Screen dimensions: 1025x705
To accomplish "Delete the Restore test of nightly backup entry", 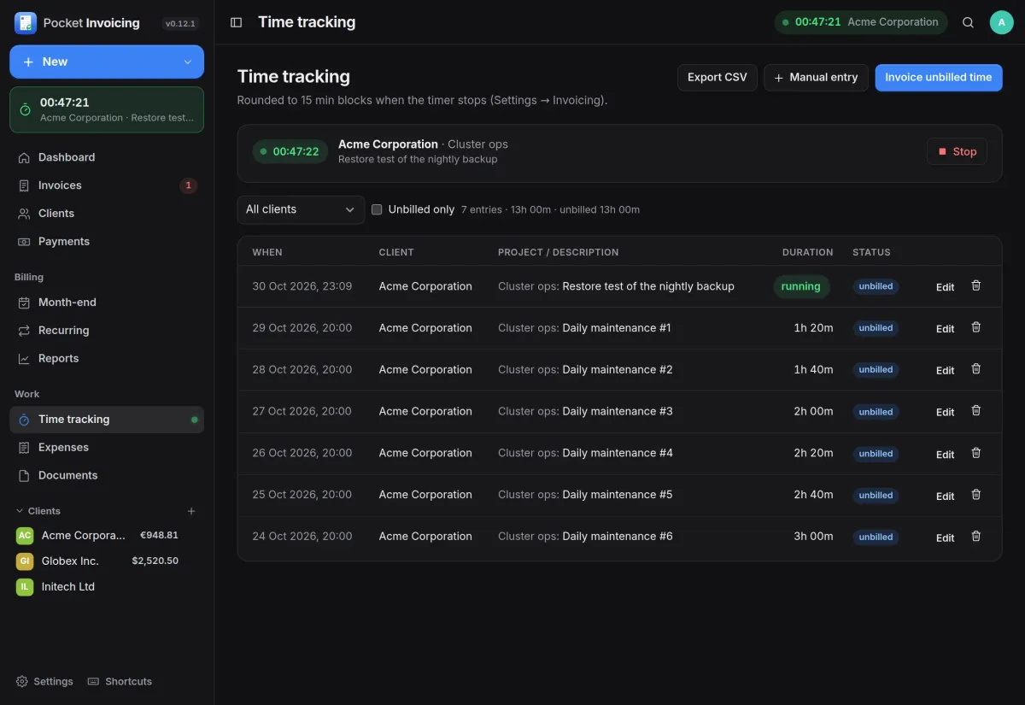I will click(x=976, y=285).
